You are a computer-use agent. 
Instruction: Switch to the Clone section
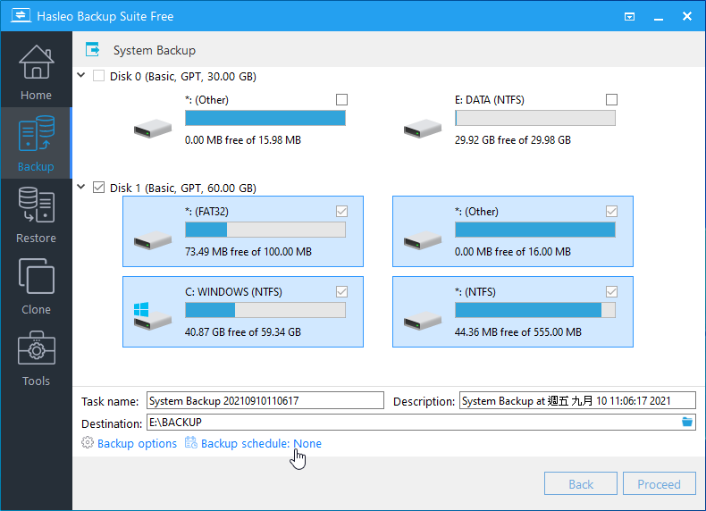pos(36,286)
